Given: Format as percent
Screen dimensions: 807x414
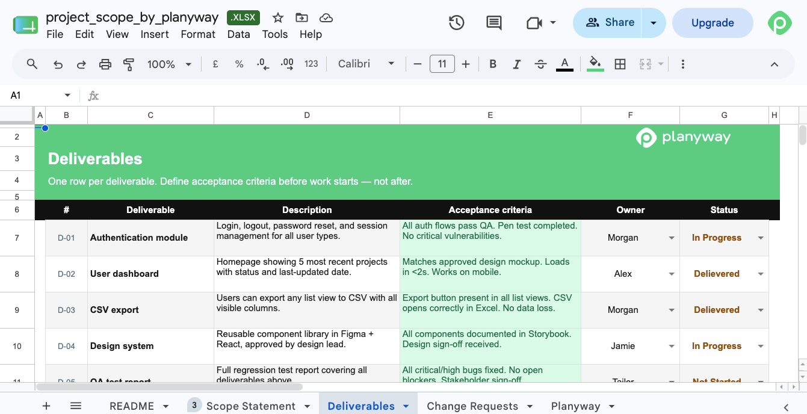Looking at the screenshot, I should 239,64.
